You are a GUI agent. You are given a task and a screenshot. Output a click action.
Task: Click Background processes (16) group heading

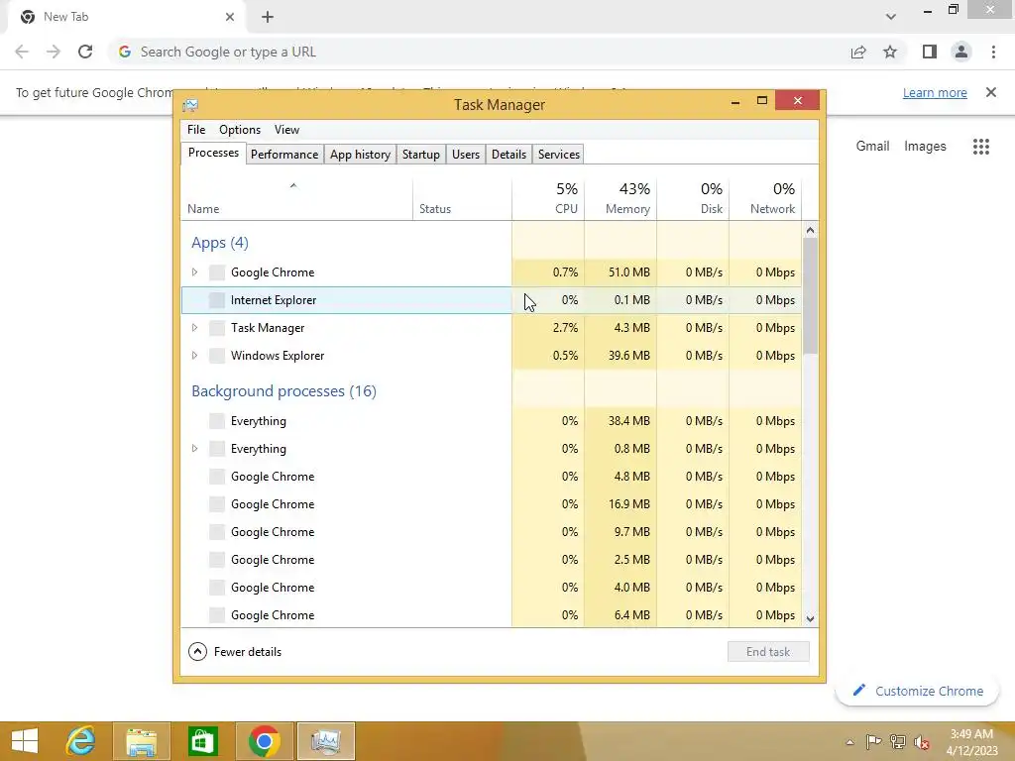(x=283, y=391)
